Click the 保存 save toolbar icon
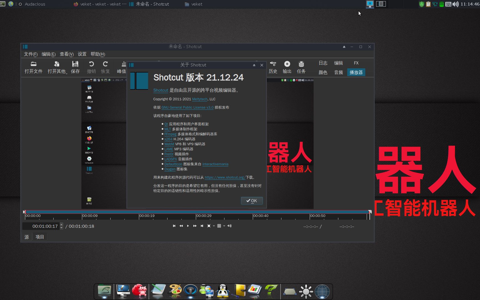The width and height of the screenshot is (480, 300). [x=75, y=67]
